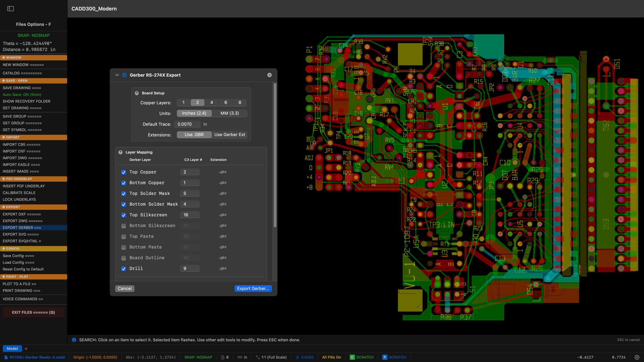Image resolution: width=644 pixels, height=362 pixels.
Task: Choose EXPORT DXF from sidebar
Action: [34, 214]
